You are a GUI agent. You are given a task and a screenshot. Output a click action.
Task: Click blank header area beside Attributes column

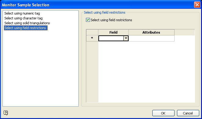185,32
